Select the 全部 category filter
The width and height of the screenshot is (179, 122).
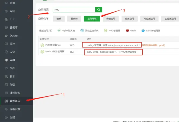(x=59, y=19)
